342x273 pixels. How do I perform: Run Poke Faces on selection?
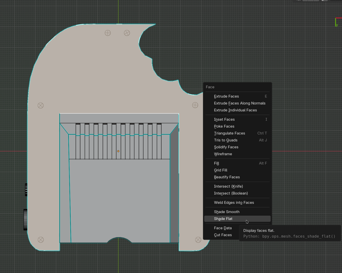click(224, 126)
